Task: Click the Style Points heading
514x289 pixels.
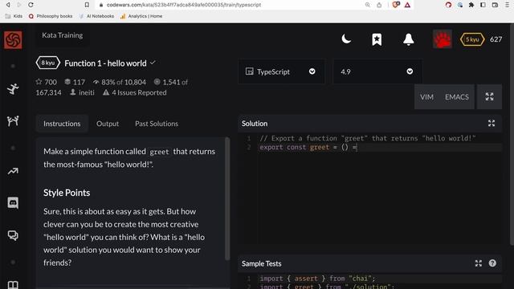Action: (67, 193)
